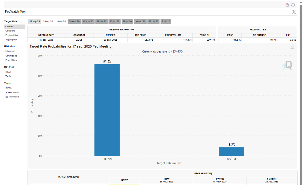Open Current under Target Rate
The height and width of the screenshot is (185, 306).
point(15,27)
